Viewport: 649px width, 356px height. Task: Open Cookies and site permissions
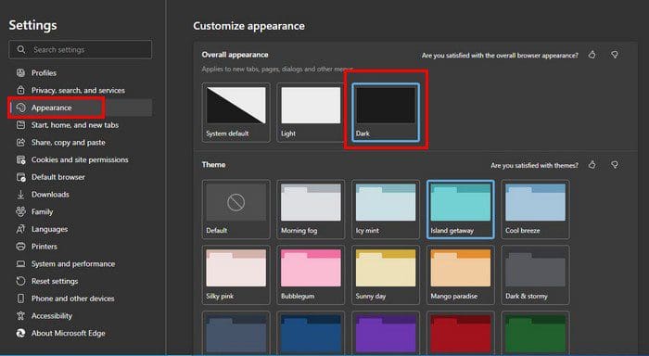pos(81,159)
